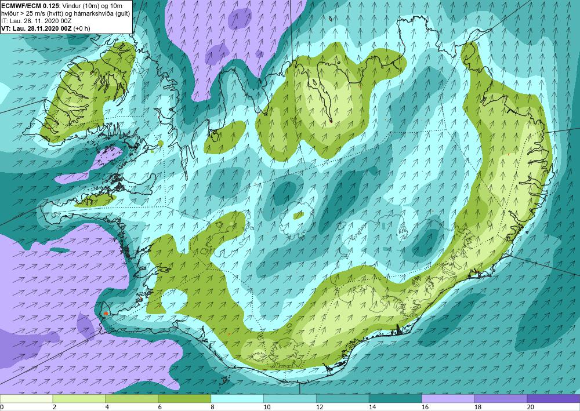Select the light green 2–4 m/s legend swatch
The width and height of the screenshot is (580, 411).
click(x=79, y=399)
